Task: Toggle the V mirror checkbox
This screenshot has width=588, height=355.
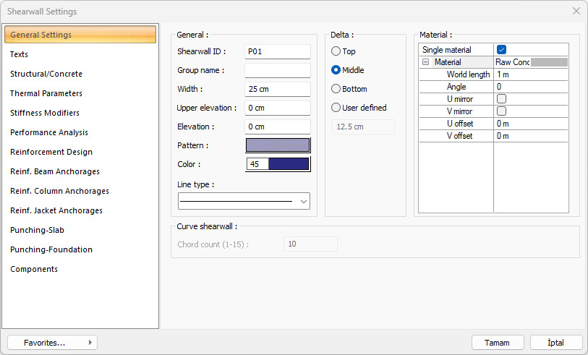Action: tap(501, 111)
